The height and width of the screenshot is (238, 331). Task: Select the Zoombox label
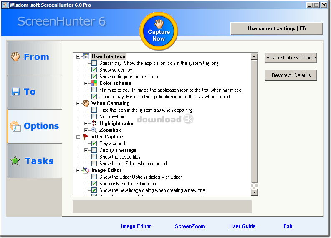pos(110,130)
